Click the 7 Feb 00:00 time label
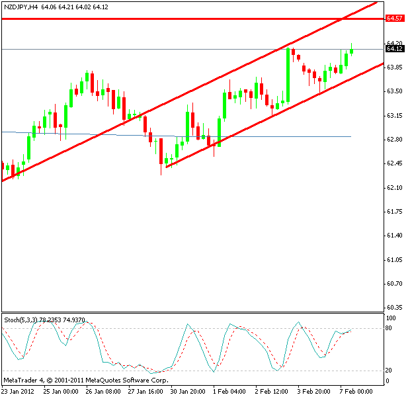 point(356,392)
